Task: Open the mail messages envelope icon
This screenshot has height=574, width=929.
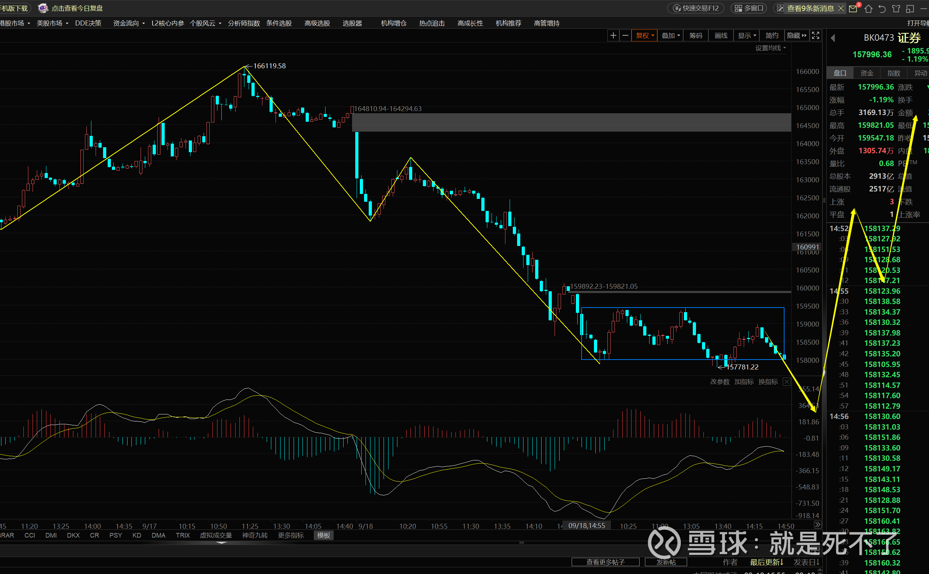Action: coord(853,8)
